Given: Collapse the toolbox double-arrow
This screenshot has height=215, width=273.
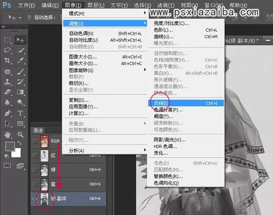Looking at the screenshot, I should (3, 27).
